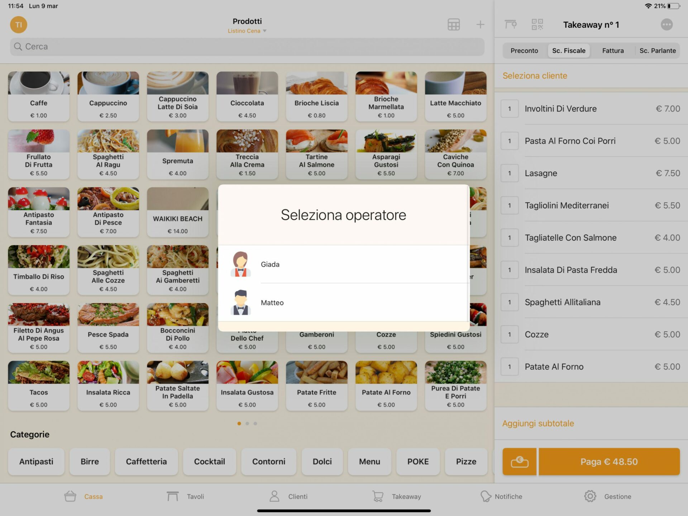Switch to Fattura invoice tab
This screenshot has width=688, height=516.
pyautogui.click(x=613, y=50)
